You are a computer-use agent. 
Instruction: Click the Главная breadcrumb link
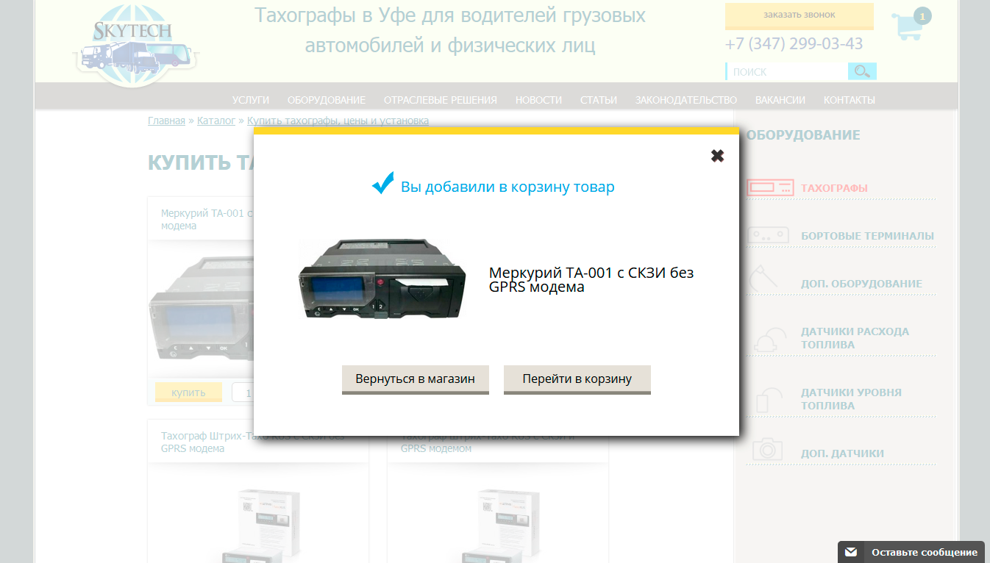point(166,121)
